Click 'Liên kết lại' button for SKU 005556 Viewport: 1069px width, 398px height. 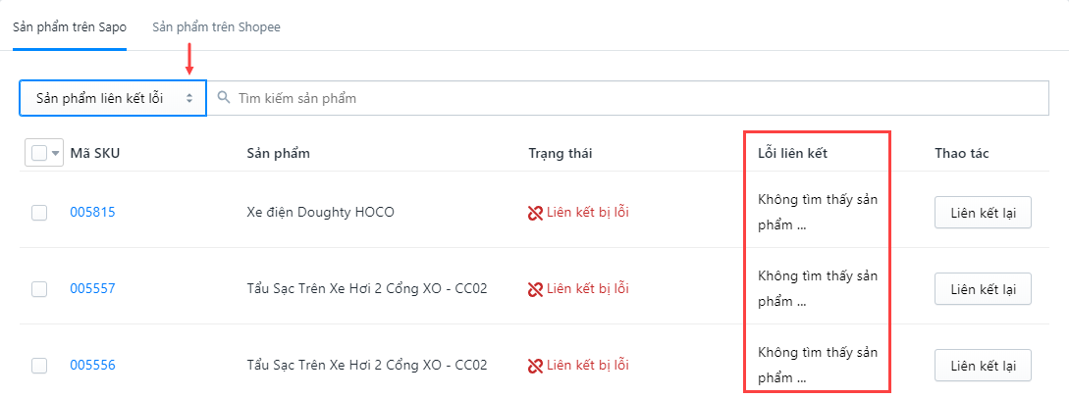click(x=983, y=366)
